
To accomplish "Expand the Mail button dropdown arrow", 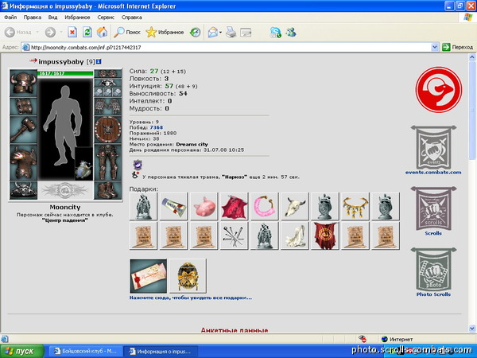I will point(220,32).
